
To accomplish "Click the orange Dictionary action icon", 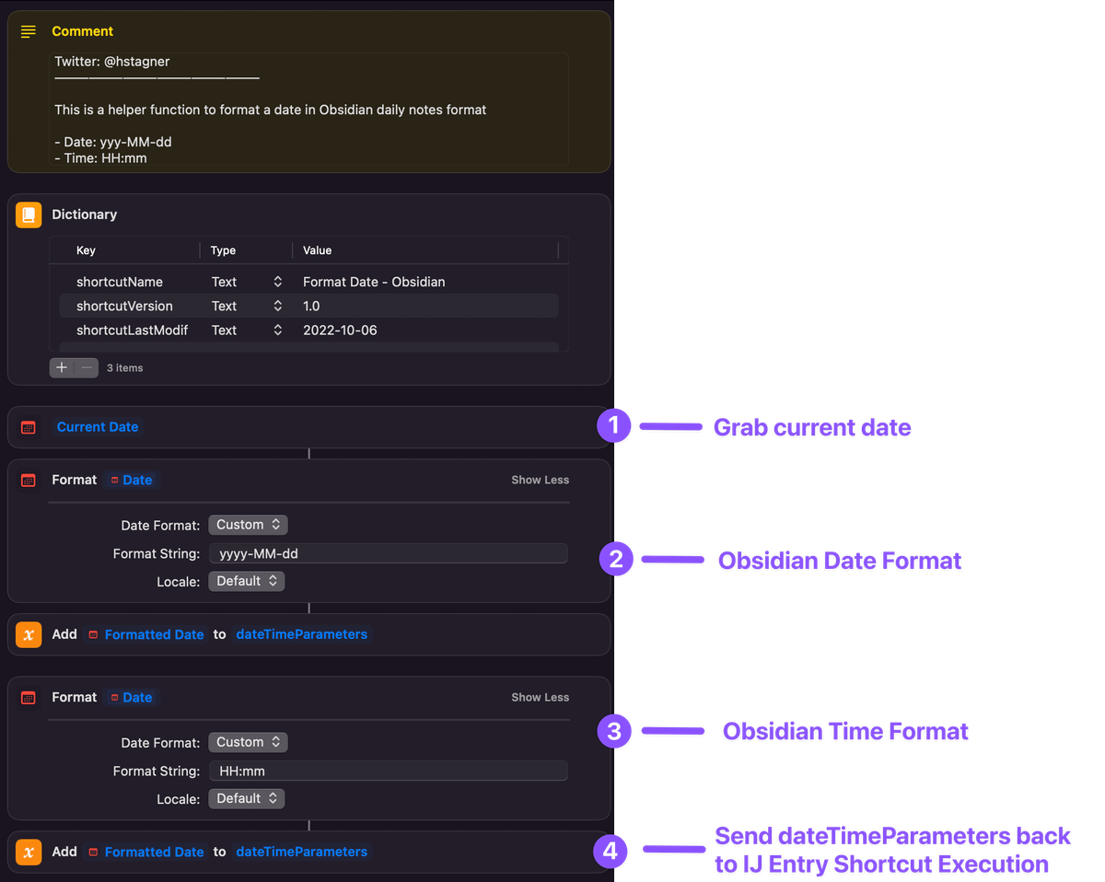I will coord(29,215).
